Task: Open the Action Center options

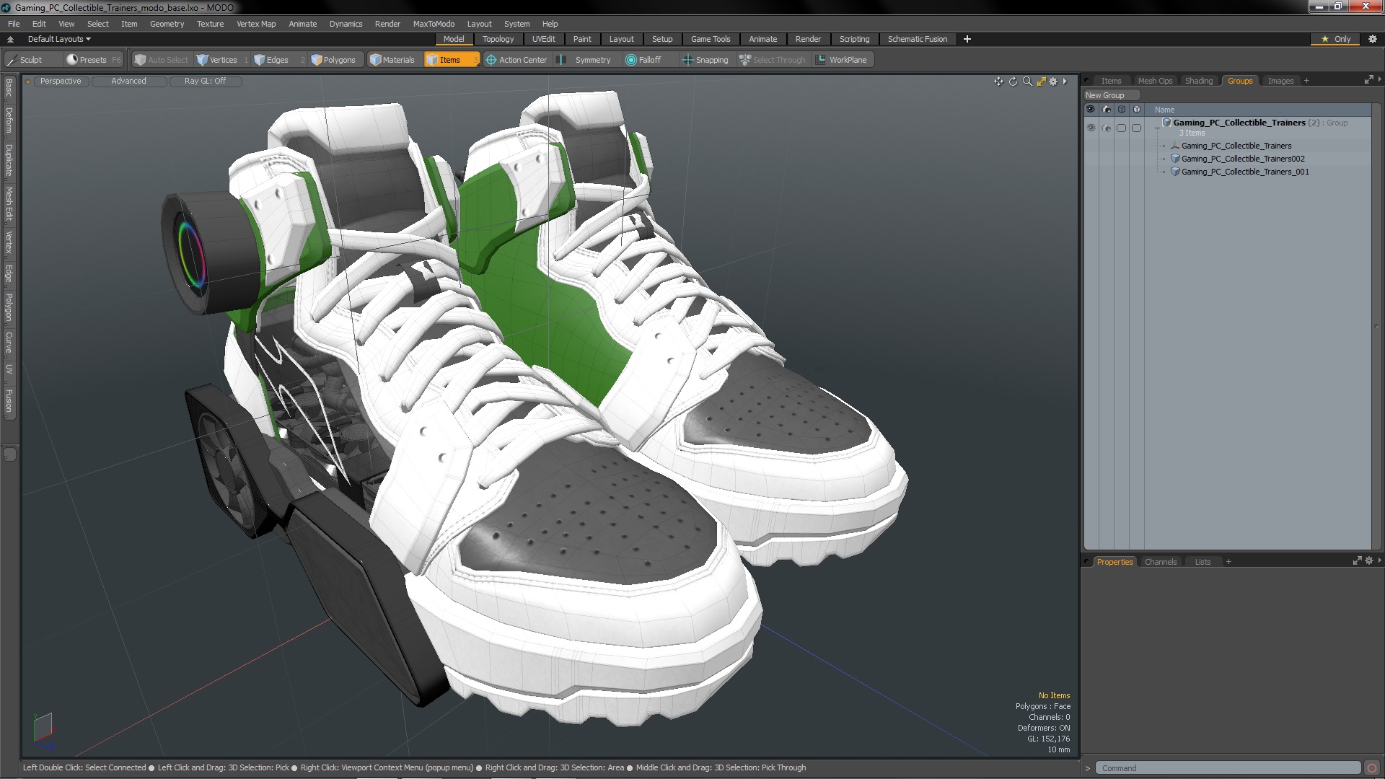Action: point(516,60)
